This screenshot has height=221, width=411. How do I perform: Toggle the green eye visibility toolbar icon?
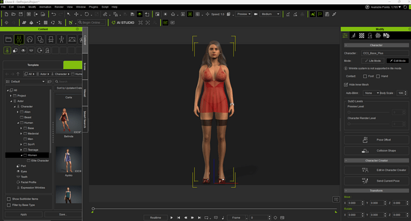tap(140, 14)
